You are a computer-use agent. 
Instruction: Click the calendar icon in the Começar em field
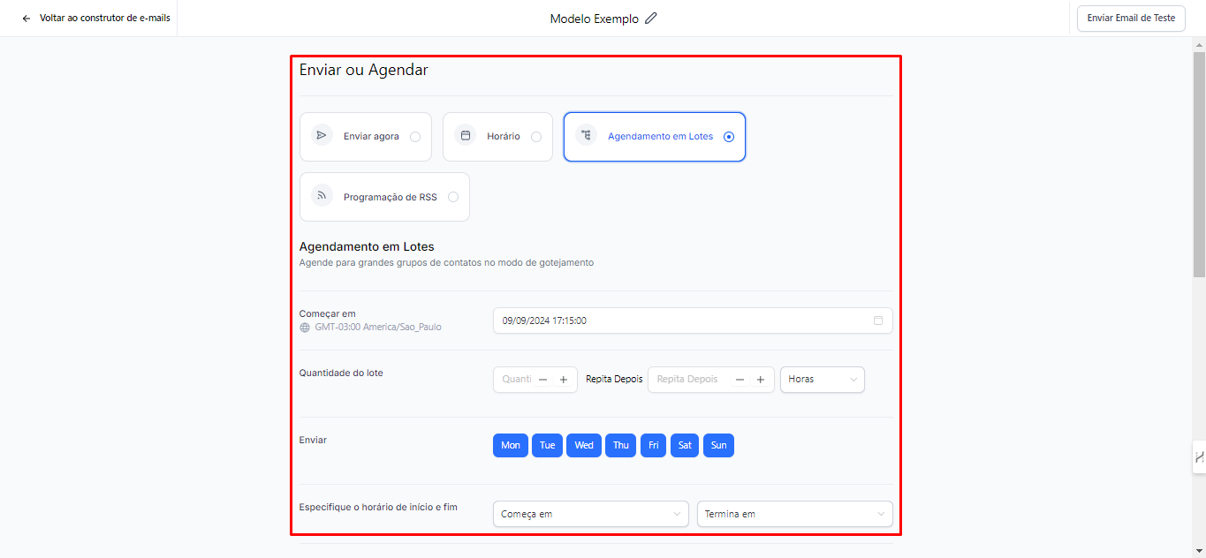(877, 320)
